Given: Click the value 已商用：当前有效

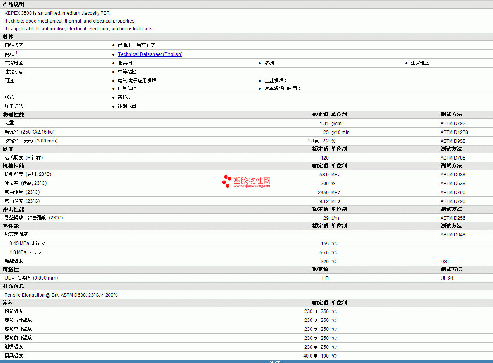Looking at the screenshot, I should (x=136, y=45).
